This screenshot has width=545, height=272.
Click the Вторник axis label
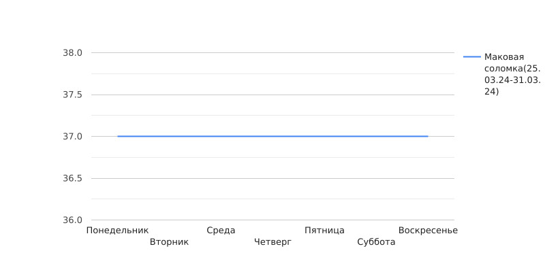(x=169, y=242)
